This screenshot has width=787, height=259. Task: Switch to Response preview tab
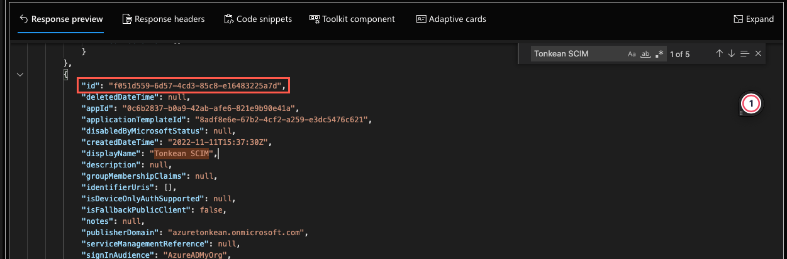pyautogui.click(x=61, y=19)
